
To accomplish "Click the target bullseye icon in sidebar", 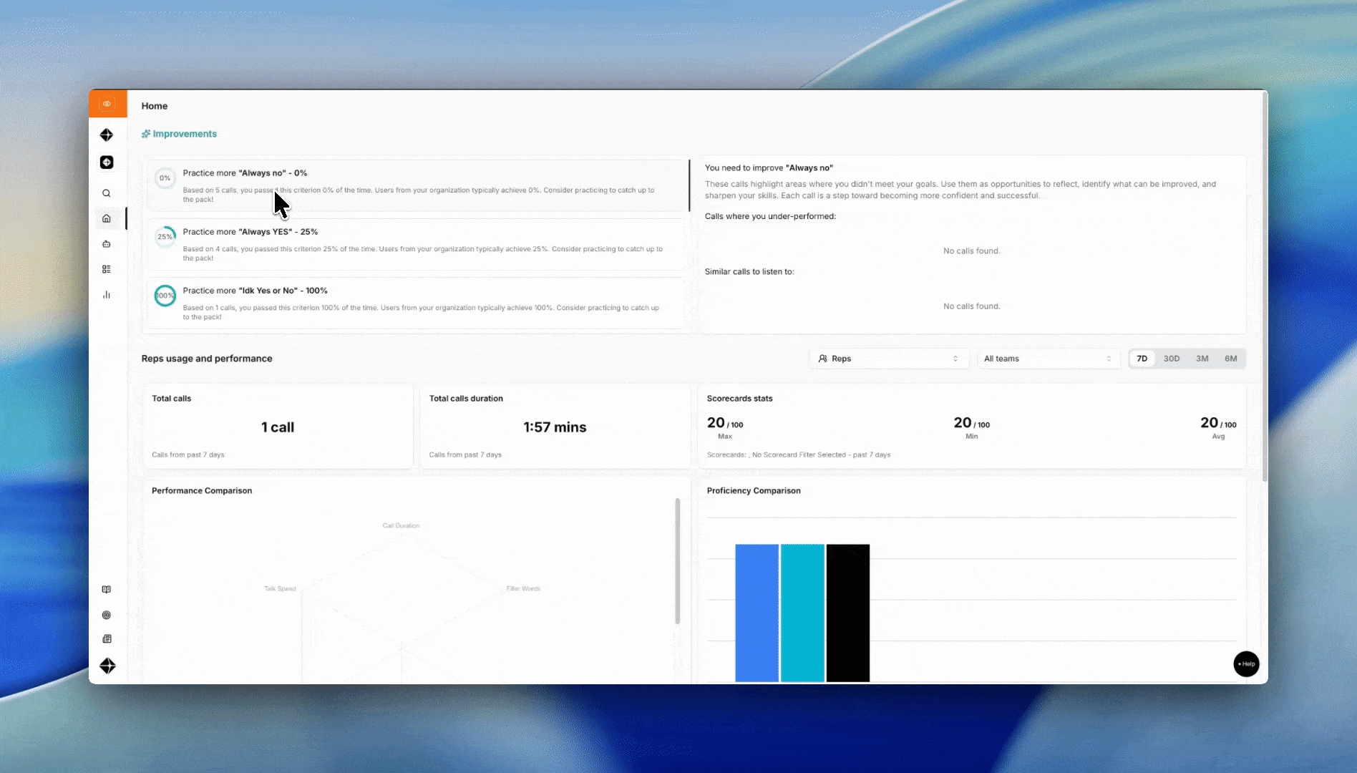I will point(107,615).
